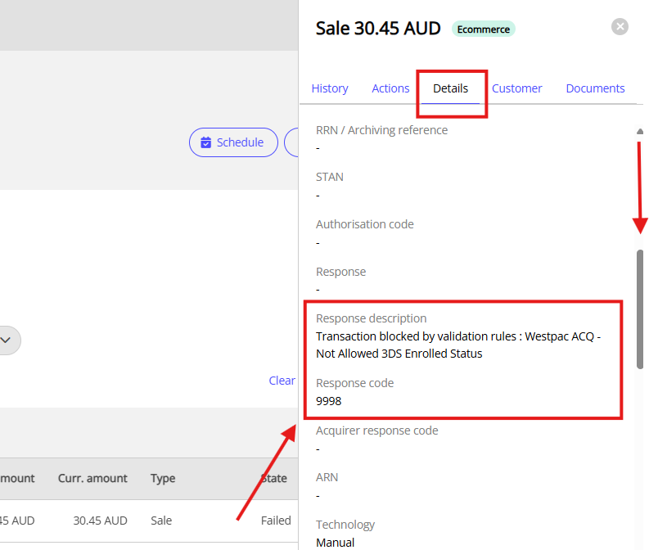Click the Authorisation code label
The width and height of the screenshot is (649, 550).
point(365,224)
